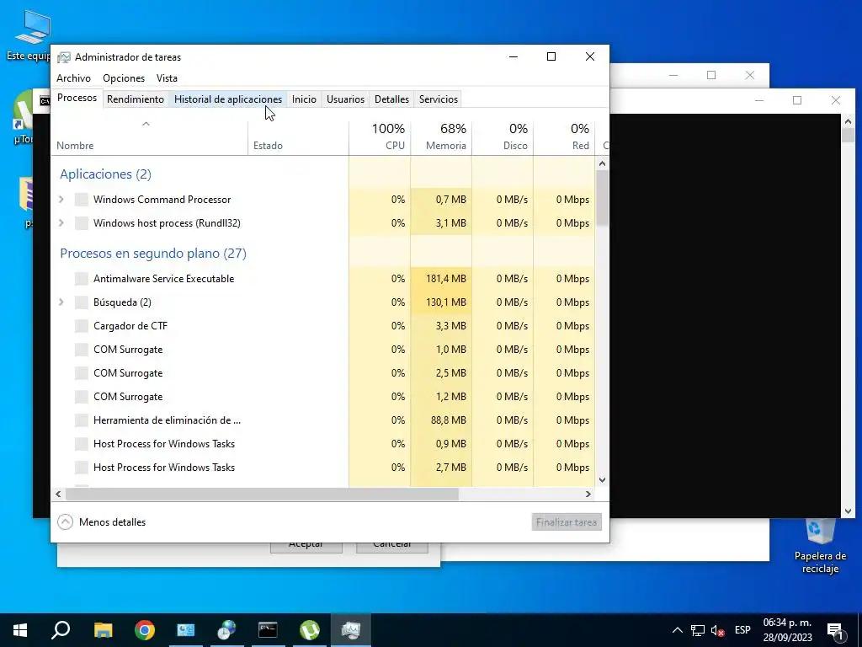Sort by the Nombre column header
Screen dimensions: 862x647
coord(150,137)
